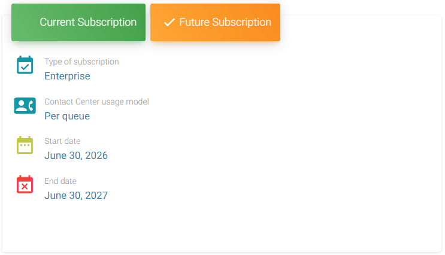This screenshot has width=445, height=255.
Task: Click the 'End date' label
Action: 60,181
